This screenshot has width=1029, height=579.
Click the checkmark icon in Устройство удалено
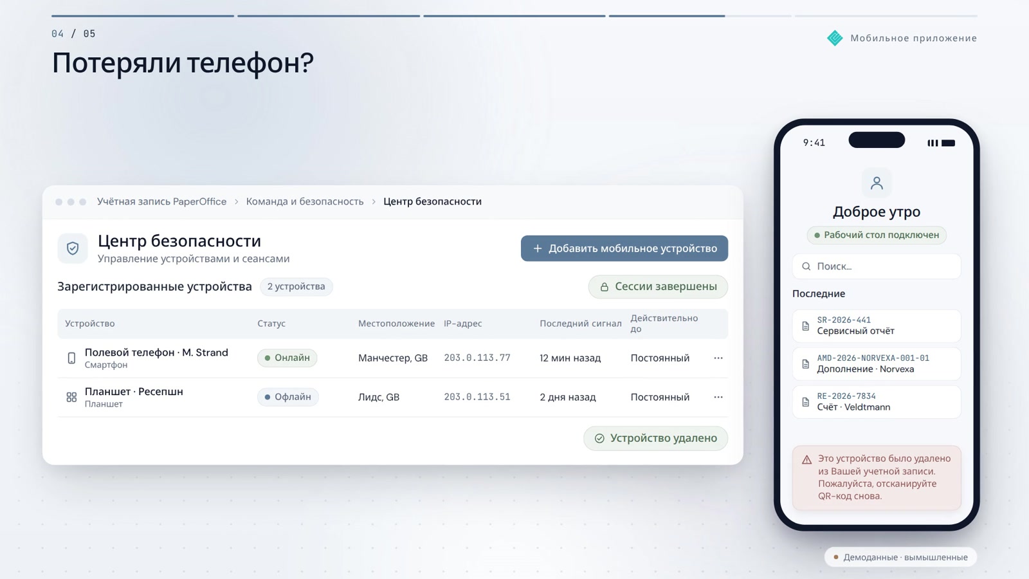pos(599,438)
